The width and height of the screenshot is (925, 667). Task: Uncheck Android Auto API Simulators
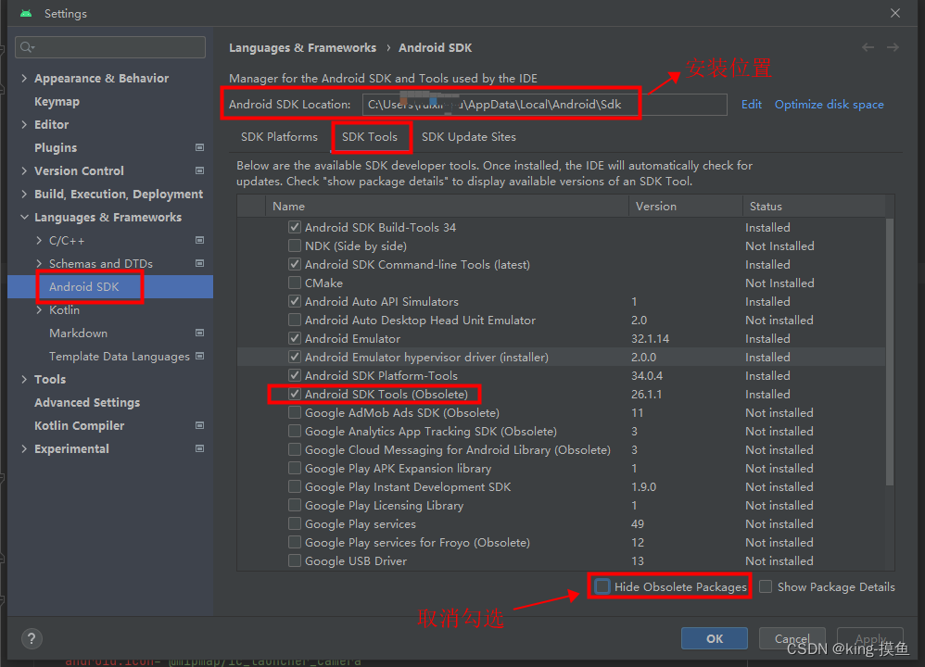pos(295,301)
